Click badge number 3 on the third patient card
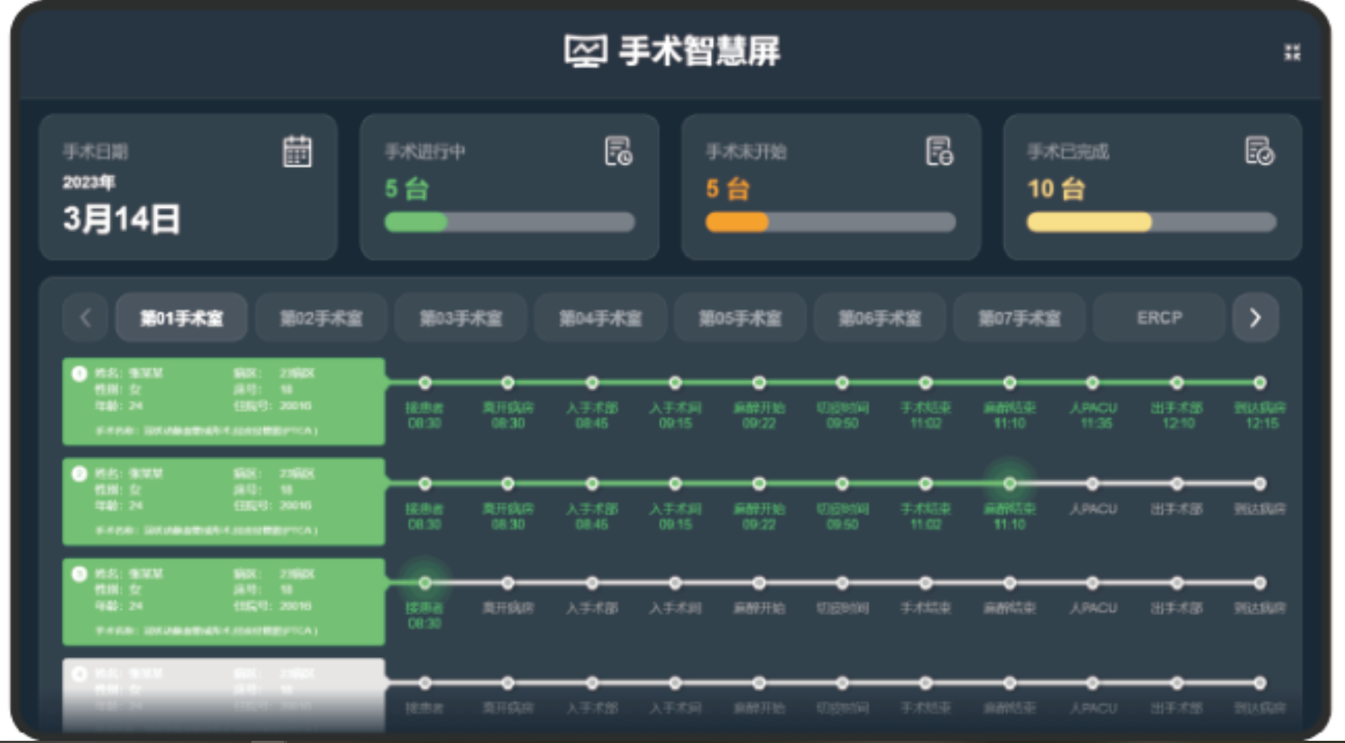 tap(79, 574)
